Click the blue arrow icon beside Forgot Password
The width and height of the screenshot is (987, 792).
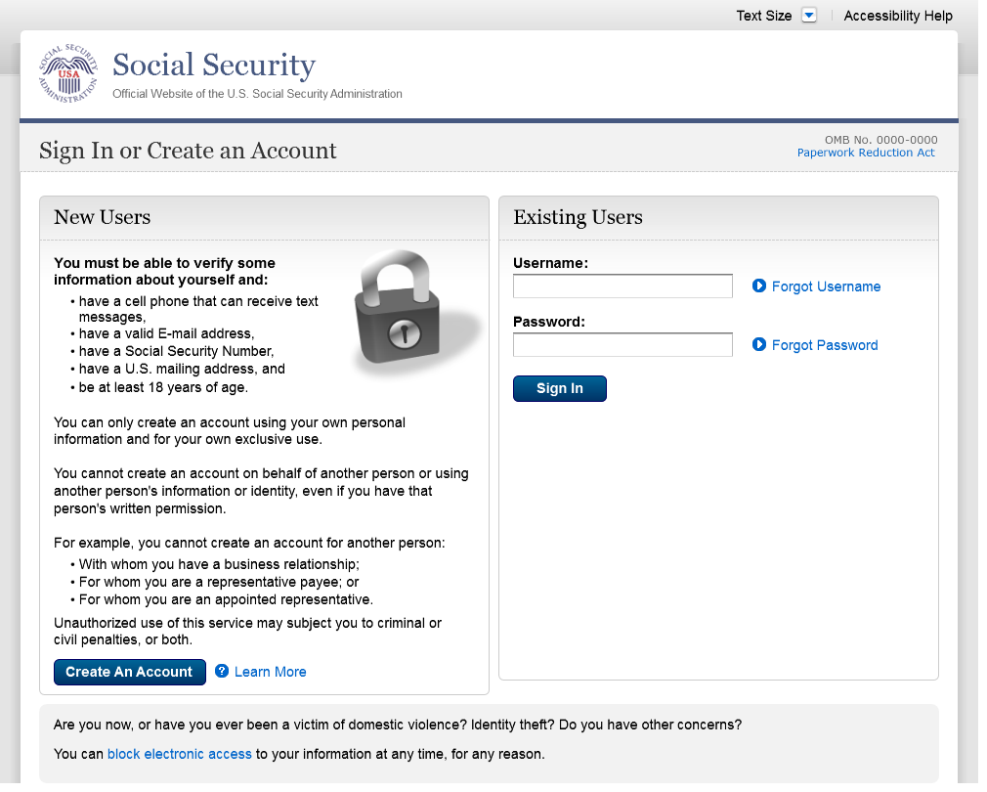pos(759,345)
